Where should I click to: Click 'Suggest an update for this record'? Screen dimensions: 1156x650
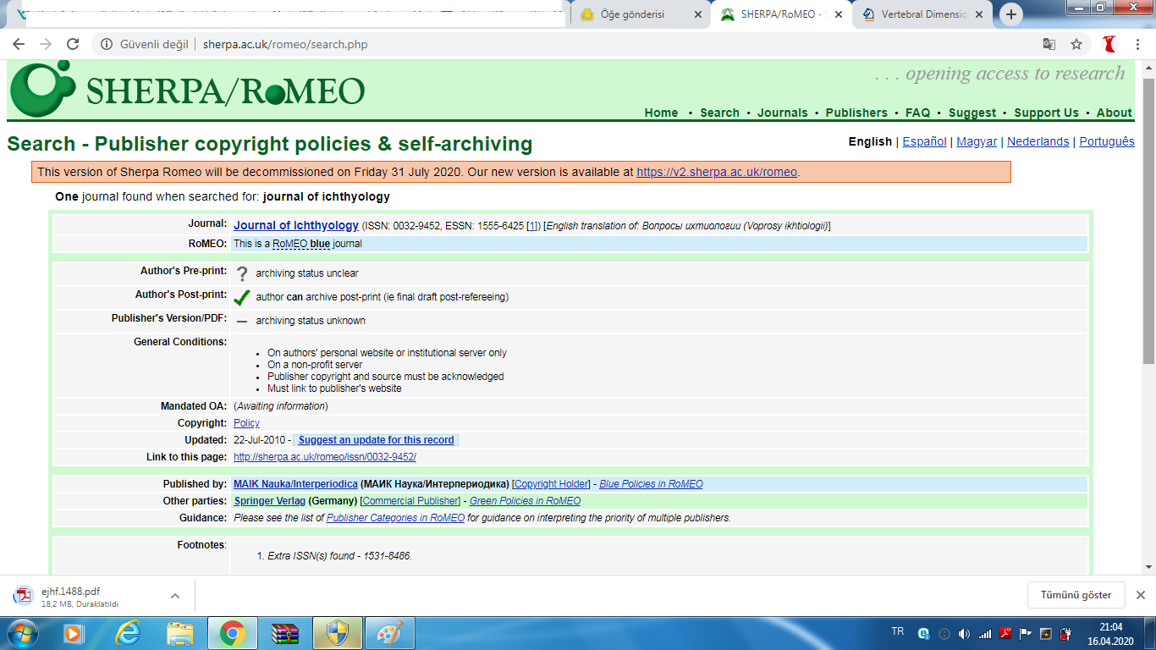(x=377, y=440)
